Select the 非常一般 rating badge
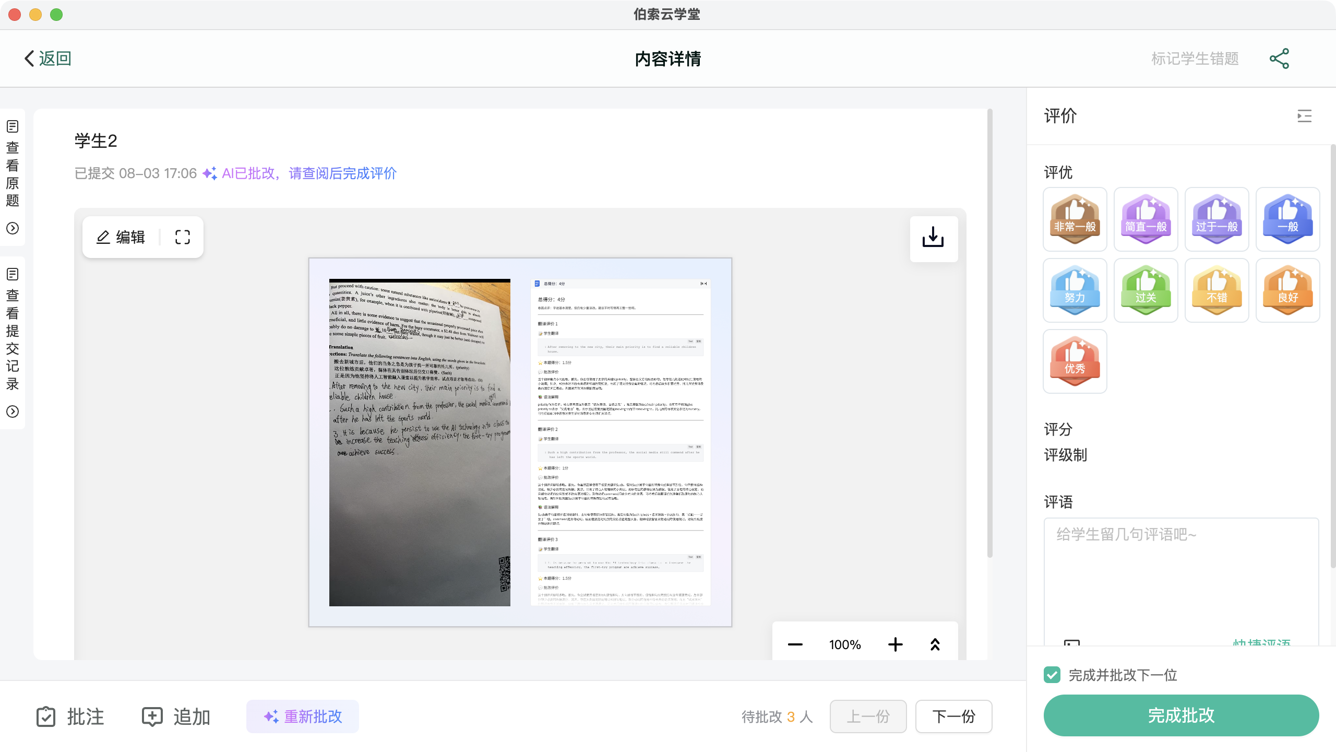This screenshot has width=1336, height=752. point(1075,219)
